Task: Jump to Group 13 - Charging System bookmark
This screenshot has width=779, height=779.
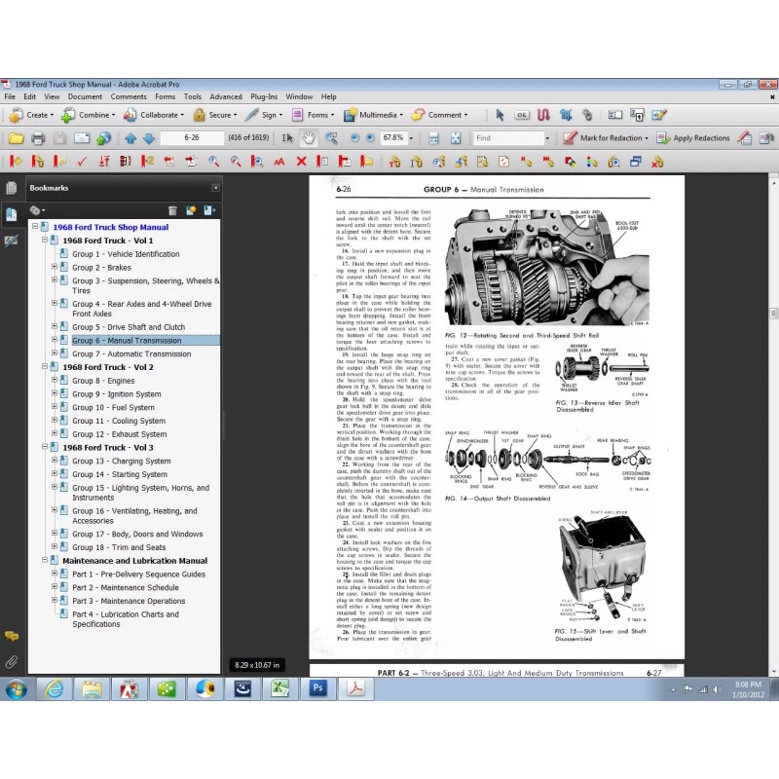Action: tap(121, 462)
